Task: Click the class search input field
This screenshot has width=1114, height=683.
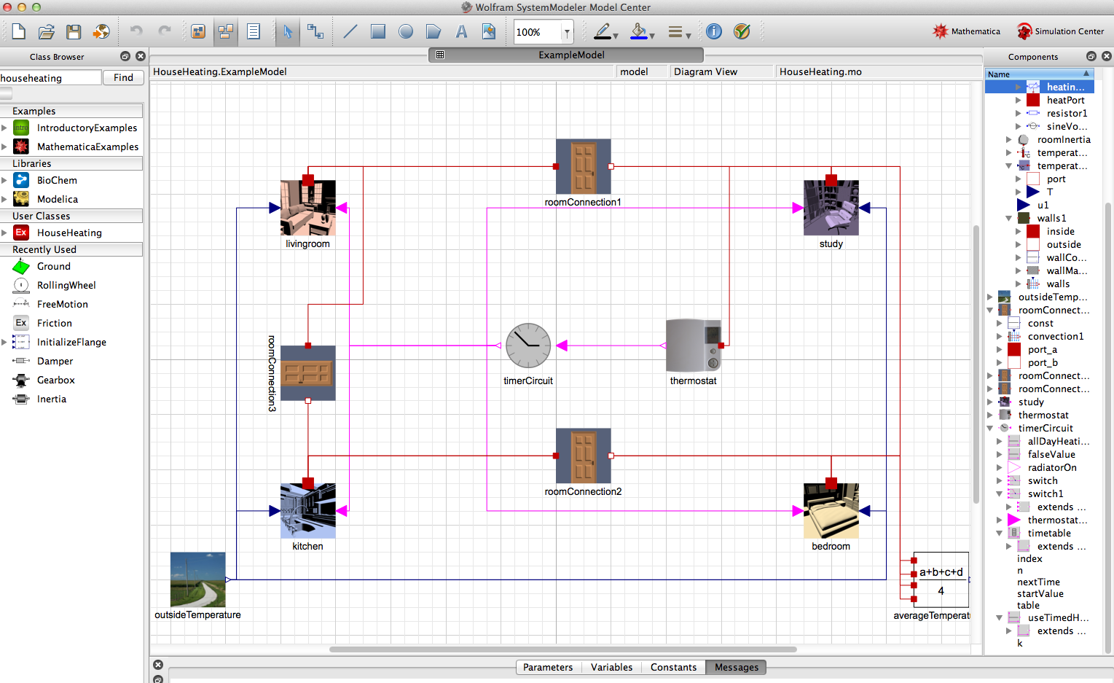Action: pos(50,77)
